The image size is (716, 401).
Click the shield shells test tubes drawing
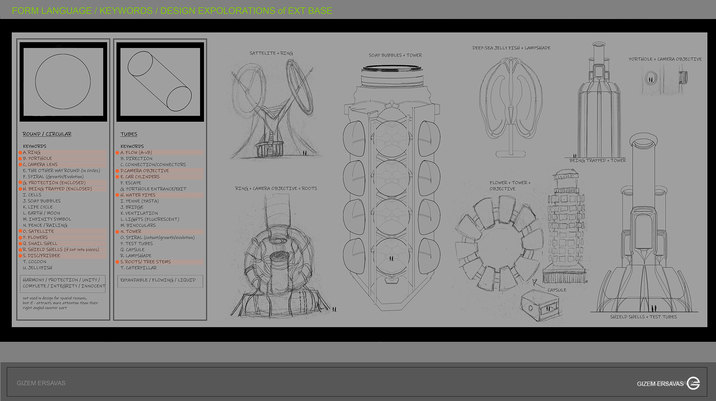tap(644, 223)
